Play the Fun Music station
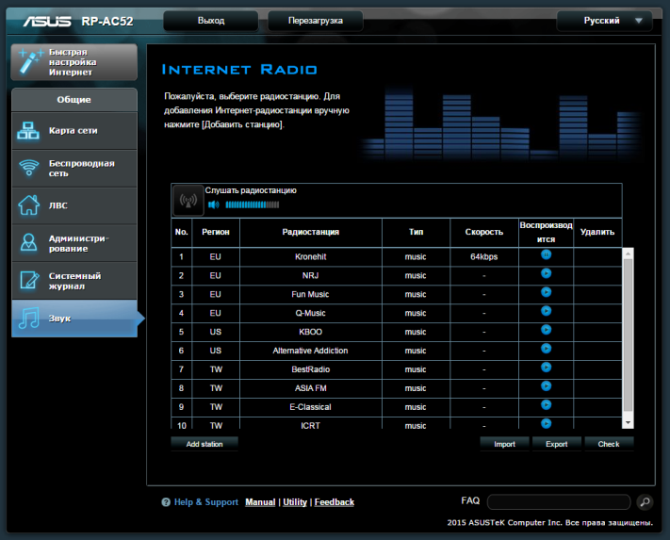This screenshot has width=670, height=540. click(546, 292)
